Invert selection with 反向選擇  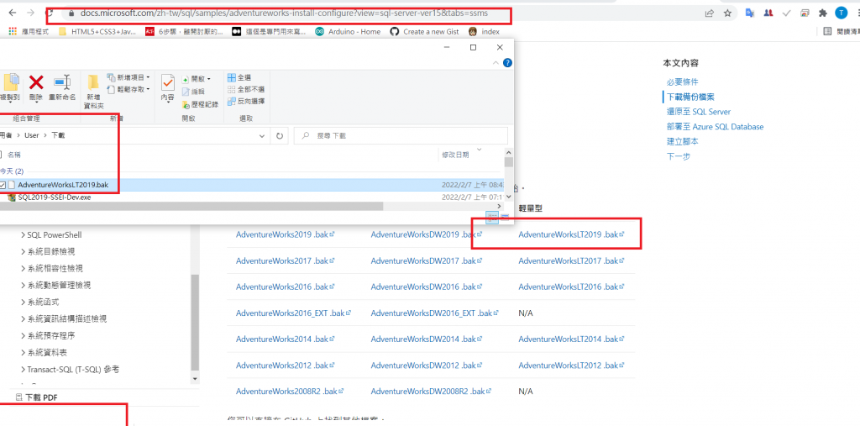246,101
